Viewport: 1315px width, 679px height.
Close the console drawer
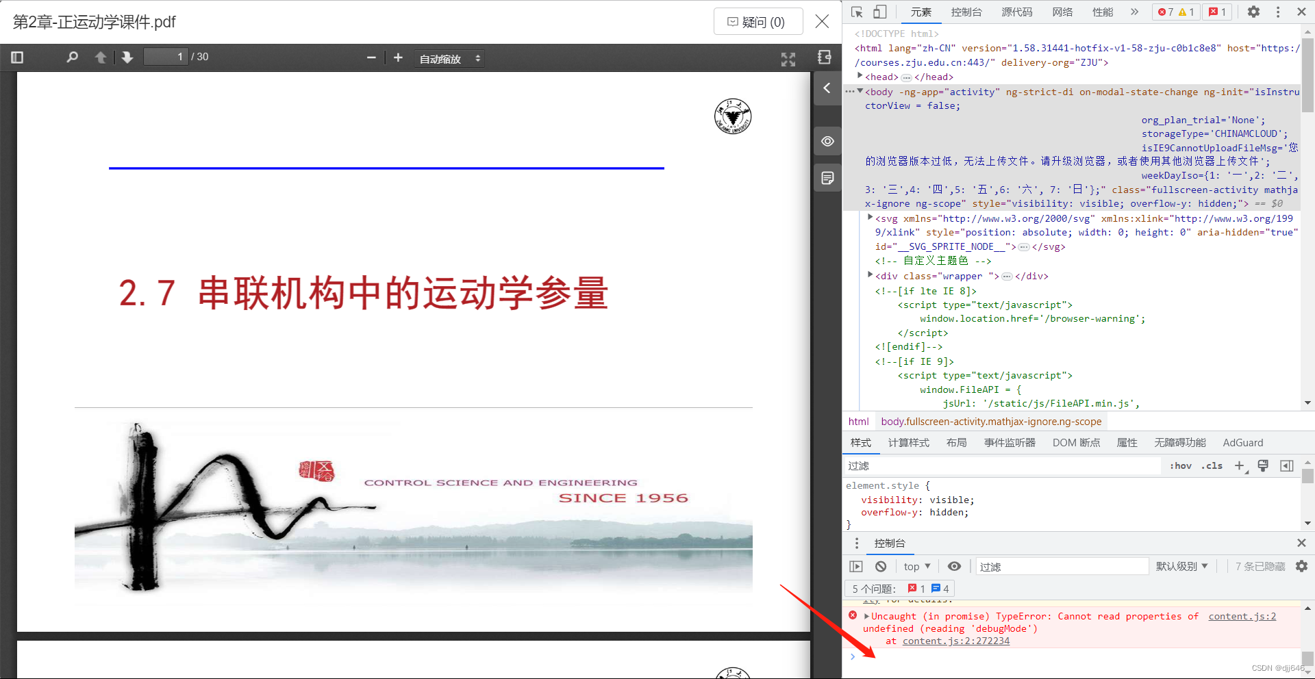pos(1301,543)
